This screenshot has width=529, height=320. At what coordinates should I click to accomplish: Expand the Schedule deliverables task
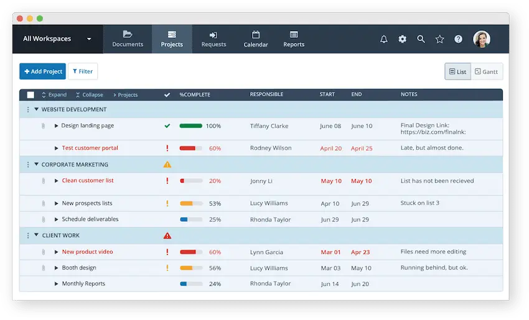coord(57,219)
